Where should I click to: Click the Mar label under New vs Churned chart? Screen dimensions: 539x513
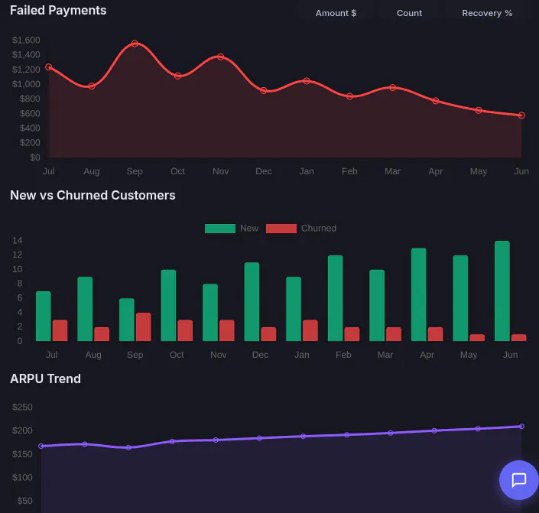point(385,355)
